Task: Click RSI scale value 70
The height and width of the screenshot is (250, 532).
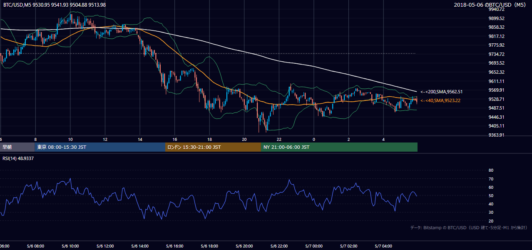Action: [x=491, y=179]
